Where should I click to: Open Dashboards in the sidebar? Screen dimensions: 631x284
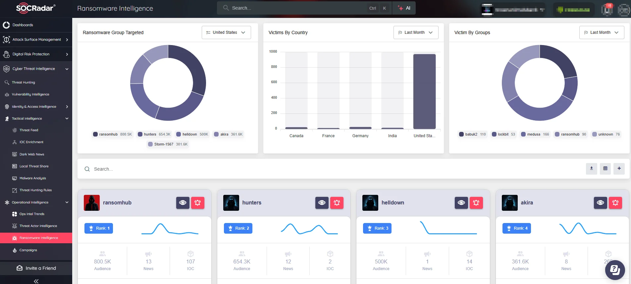point(36,25)
